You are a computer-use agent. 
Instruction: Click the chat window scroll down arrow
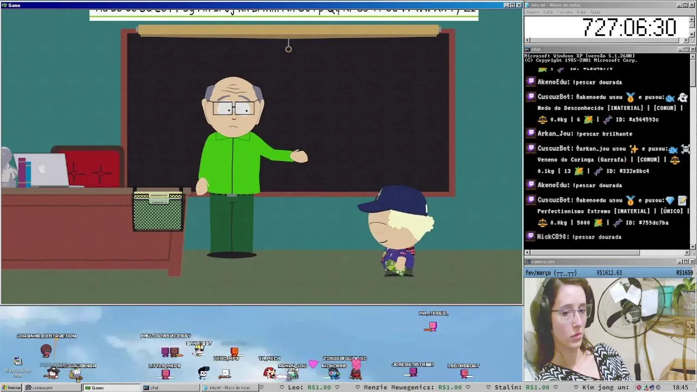(693, 246)
